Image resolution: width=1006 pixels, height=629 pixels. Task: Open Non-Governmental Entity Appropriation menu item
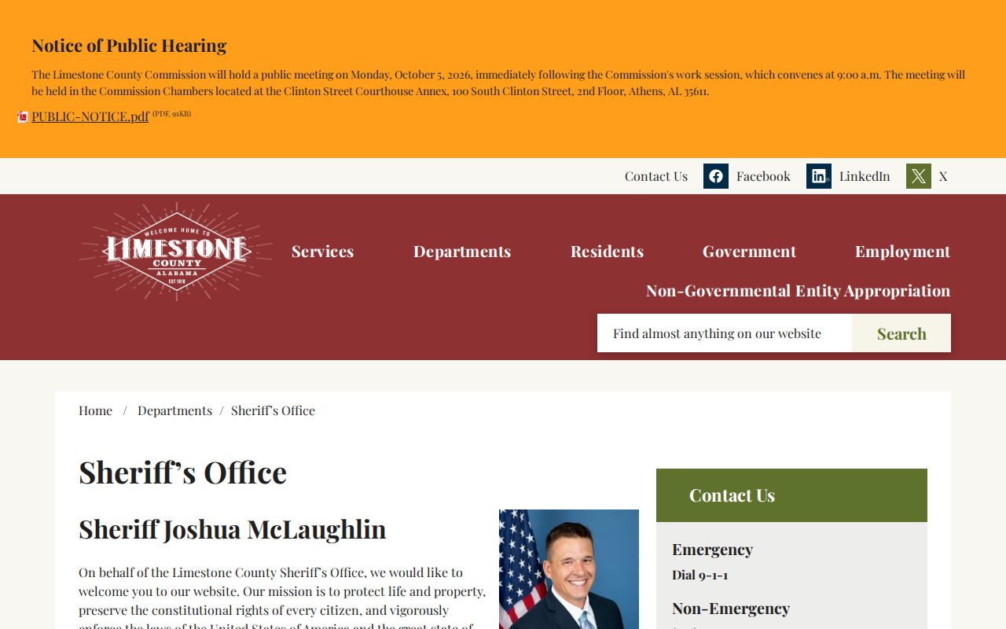pos(799,291)
